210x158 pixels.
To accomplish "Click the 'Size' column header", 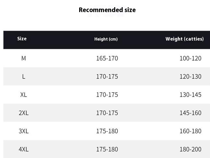I will pyautogui.click(x=22, y=39).
